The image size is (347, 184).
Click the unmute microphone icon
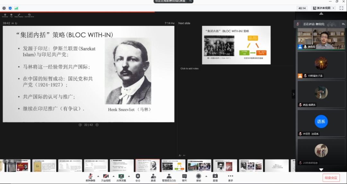click(91, 176)
